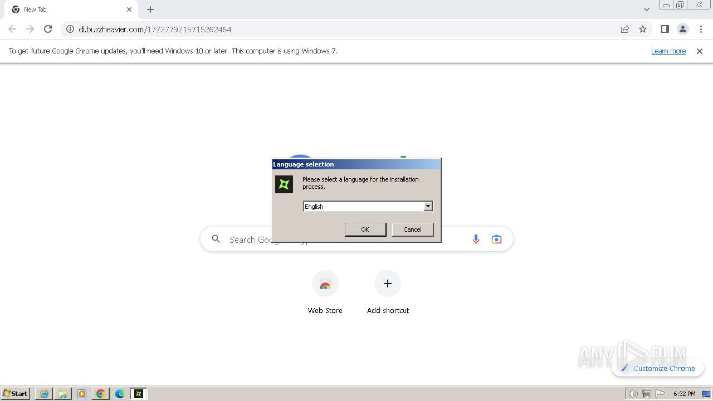
Task: Click the Chrome back arrow
Action: click(12, 29)
